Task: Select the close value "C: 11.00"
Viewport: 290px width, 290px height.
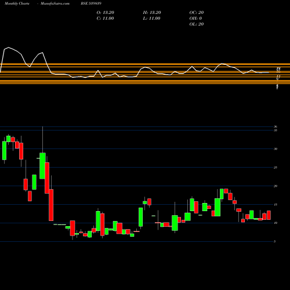Action: click(105, 19)
